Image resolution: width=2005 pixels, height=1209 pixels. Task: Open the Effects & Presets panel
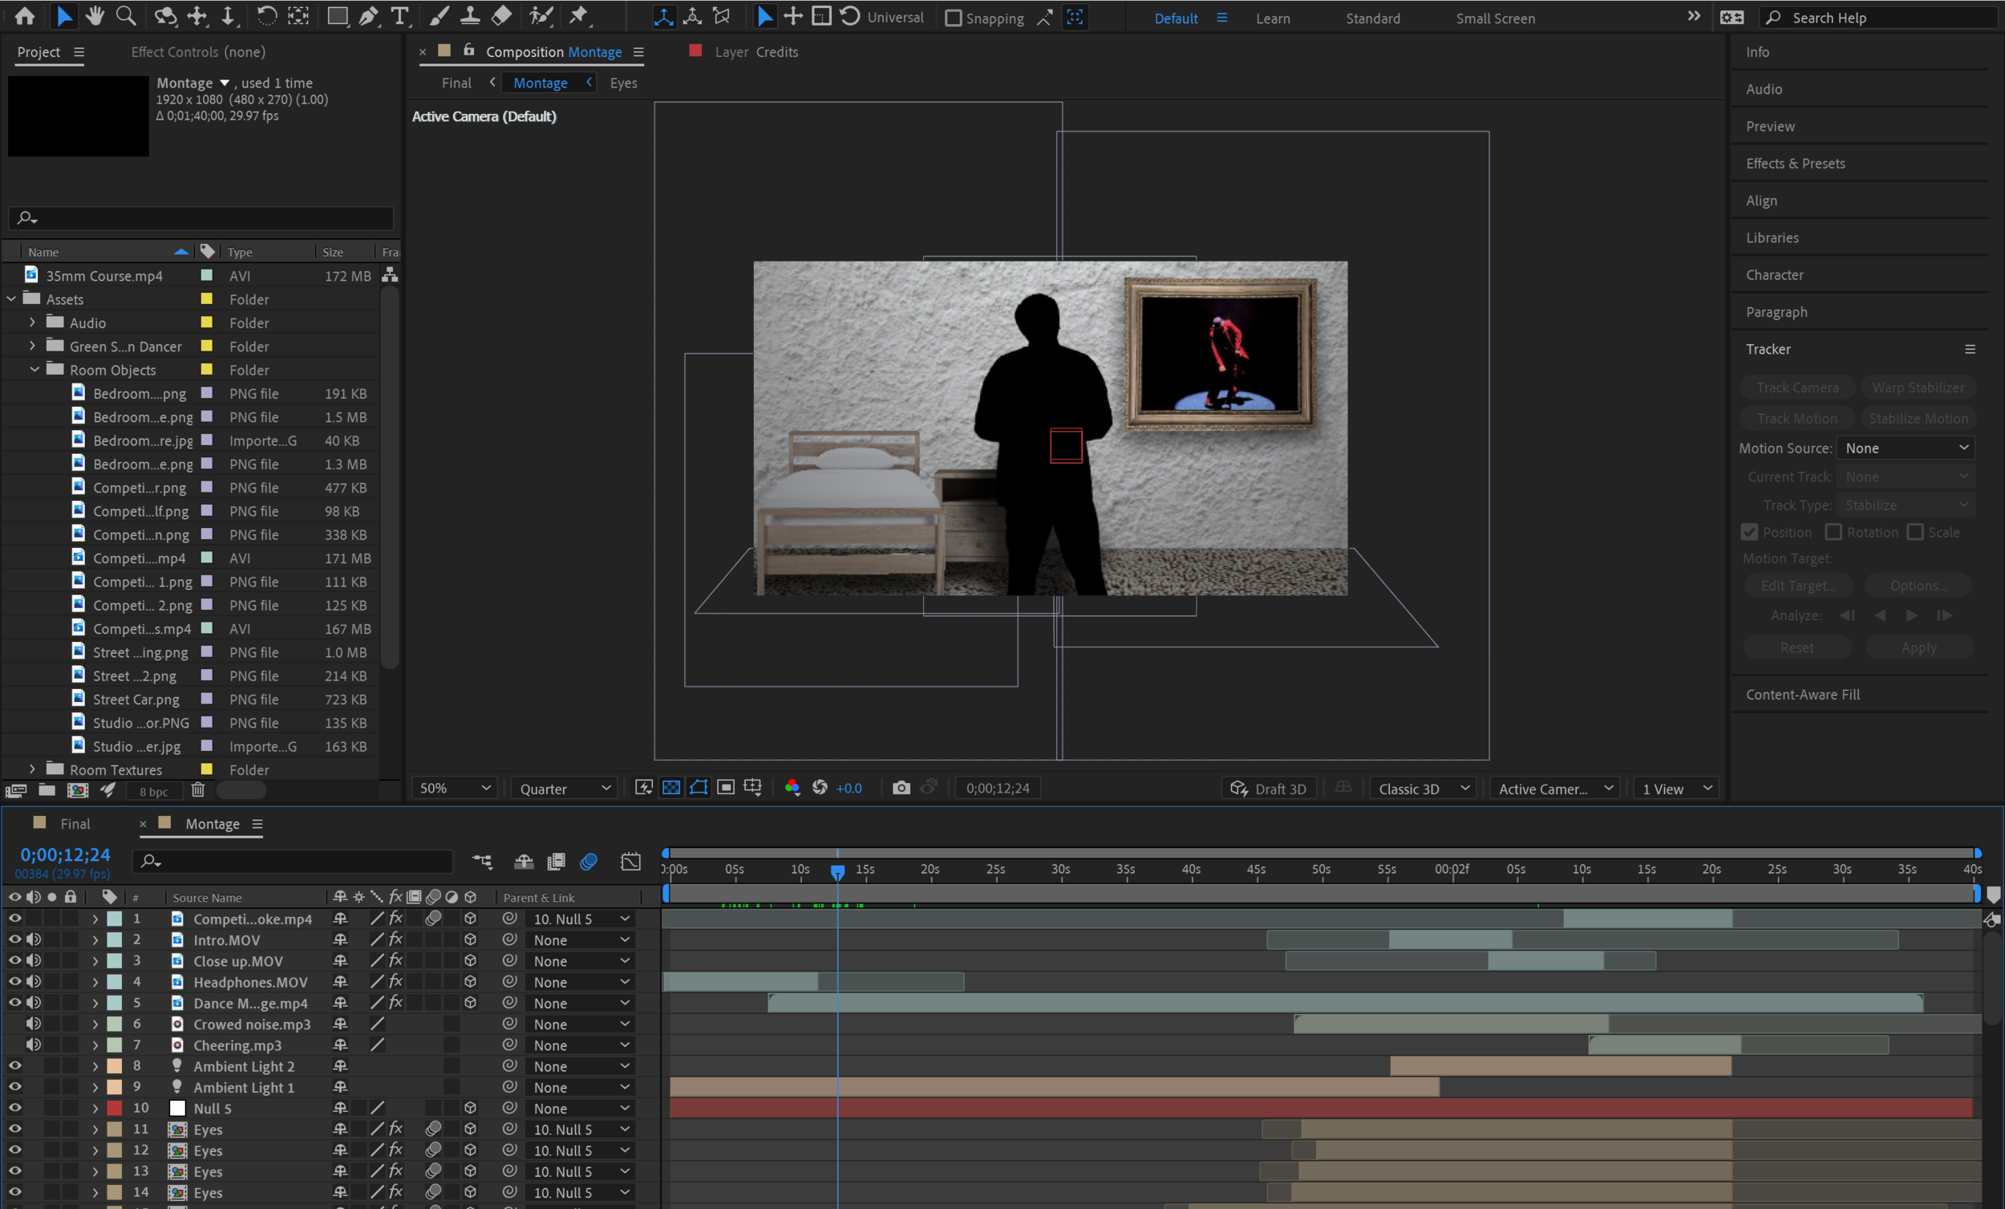pos(1794,163)
